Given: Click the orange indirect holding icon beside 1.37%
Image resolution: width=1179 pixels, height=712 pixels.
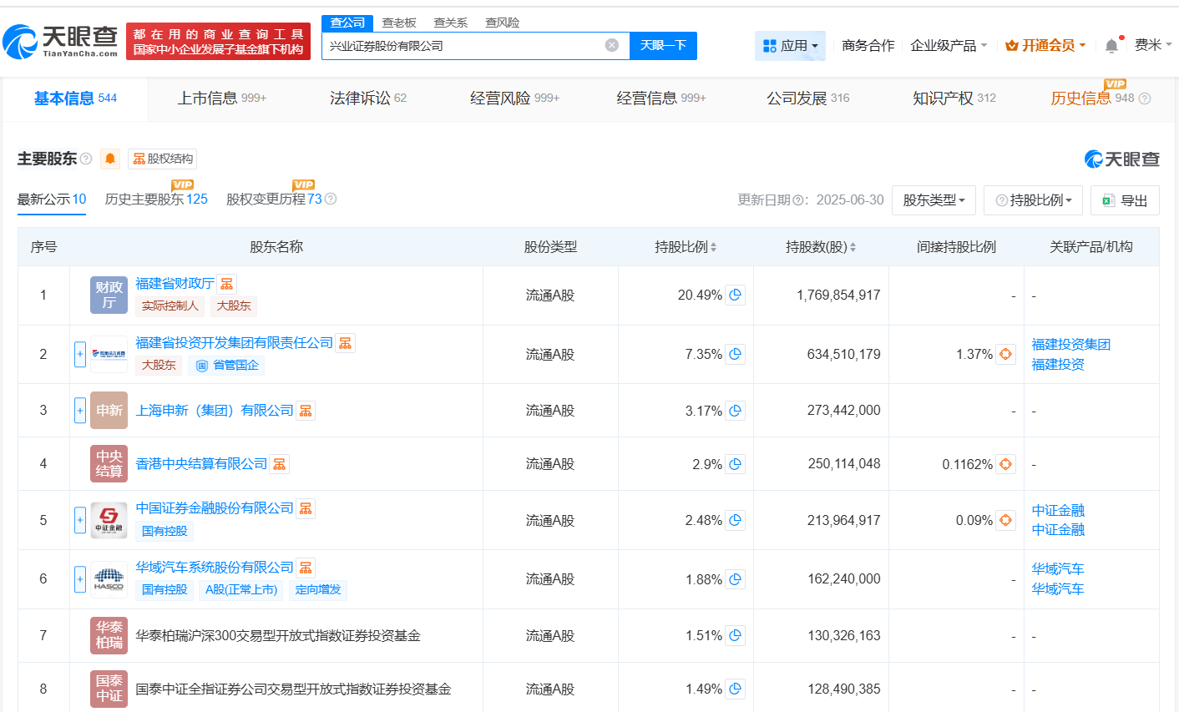Looking at the screenshot, I should click(x=1006, y=354).
